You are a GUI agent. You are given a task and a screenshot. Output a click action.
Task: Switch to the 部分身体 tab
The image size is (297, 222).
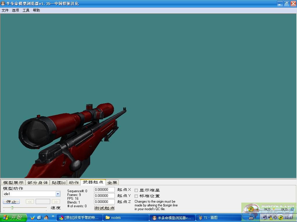(x=38, y=183)
